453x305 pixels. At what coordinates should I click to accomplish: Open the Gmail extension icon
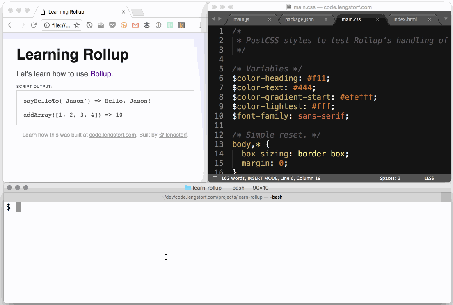tap(135, 25)
